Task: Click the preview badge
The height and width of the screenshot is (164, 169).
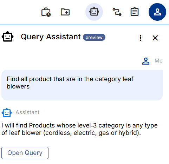Action: coord(94,37)
